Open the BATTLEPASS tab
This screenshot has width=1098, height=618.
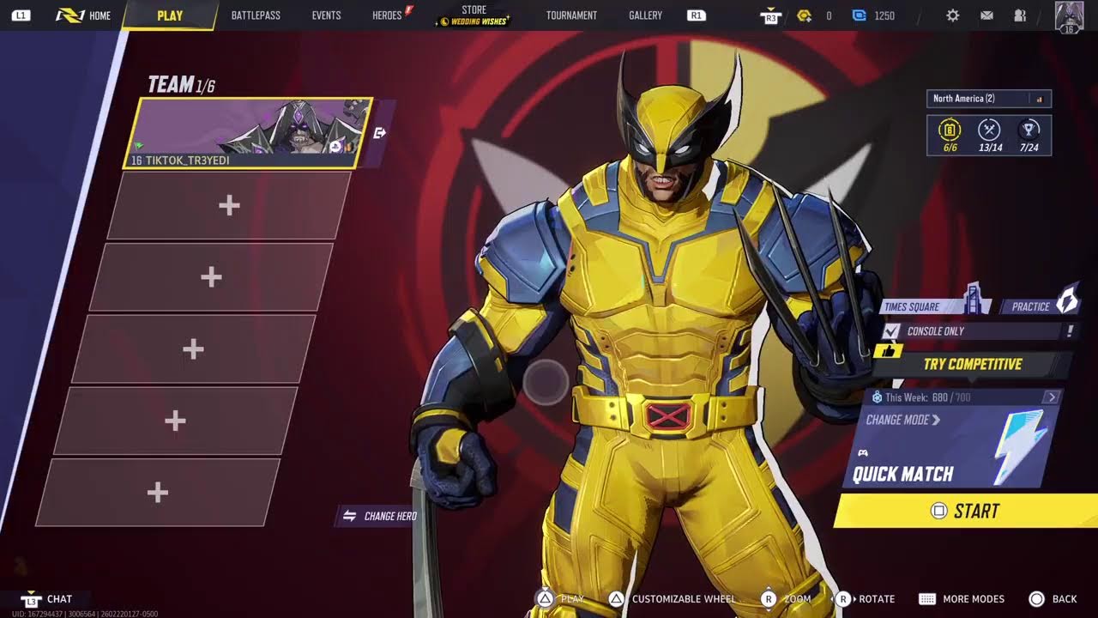coord(256,15)
